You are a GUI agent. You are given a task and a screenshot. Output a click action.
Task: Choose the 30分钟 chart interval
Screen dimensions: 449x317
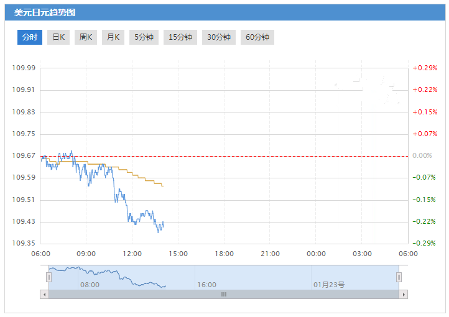[219, 37]
